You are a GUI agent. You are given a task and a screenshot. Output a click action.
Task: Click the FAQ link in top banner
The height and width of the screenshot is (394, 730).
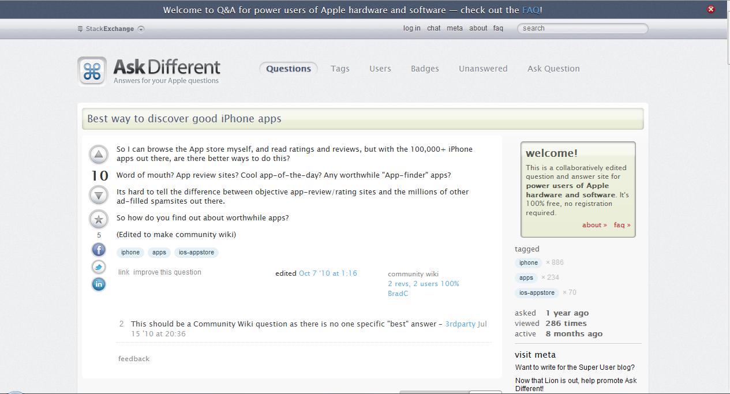click(530, 10)
